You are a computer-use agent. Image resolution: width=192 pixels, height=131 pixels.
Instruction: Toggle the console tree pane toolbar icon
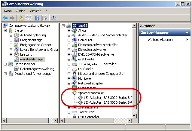[x=29, y=18]
